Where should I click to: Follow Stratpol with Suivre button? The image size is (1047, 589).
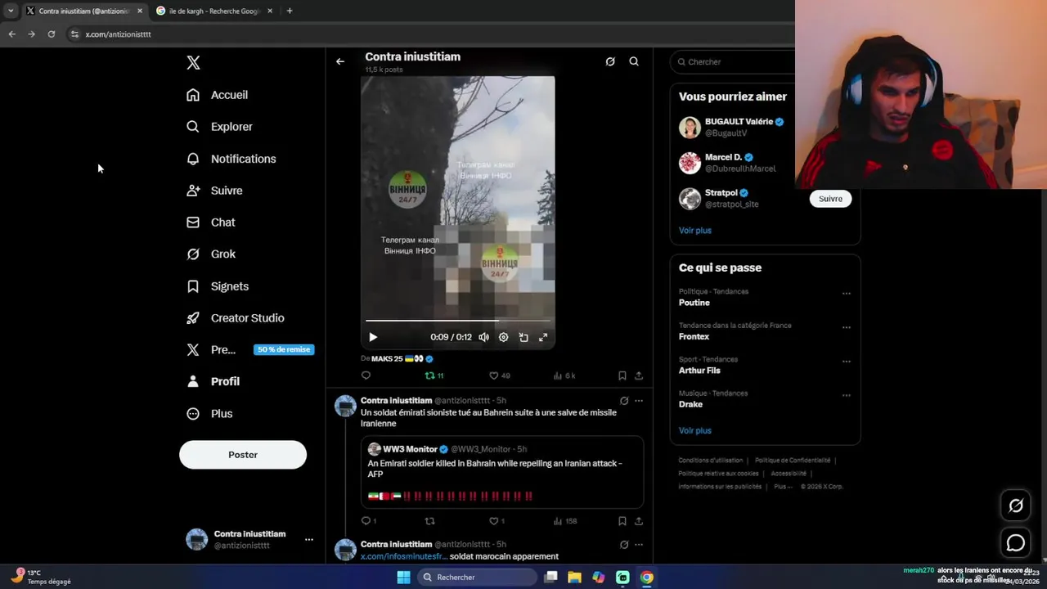pyautogui.click(x=830, y=199)
